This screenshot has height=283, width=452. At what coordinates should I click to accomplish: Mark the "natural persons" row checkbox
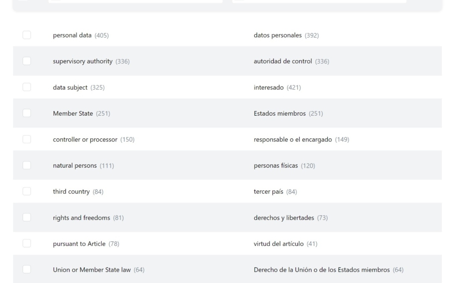click(x=27, y=166)
